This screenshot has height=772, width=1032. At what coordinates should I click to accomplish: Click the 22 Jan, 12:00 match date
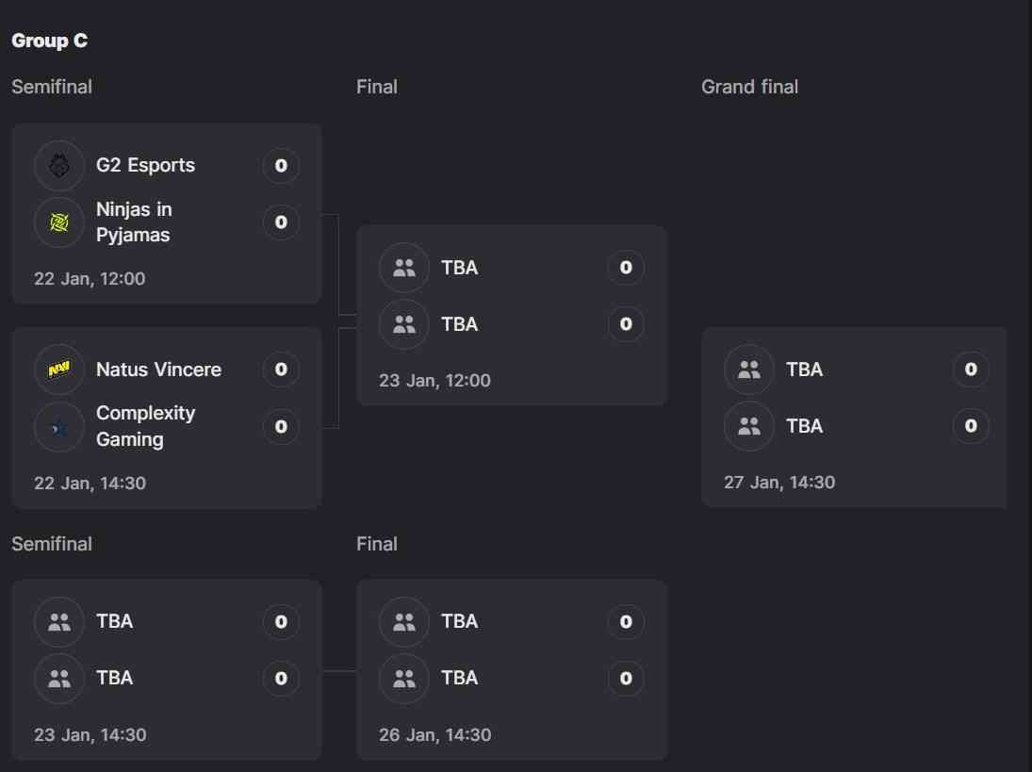[90, 278]
